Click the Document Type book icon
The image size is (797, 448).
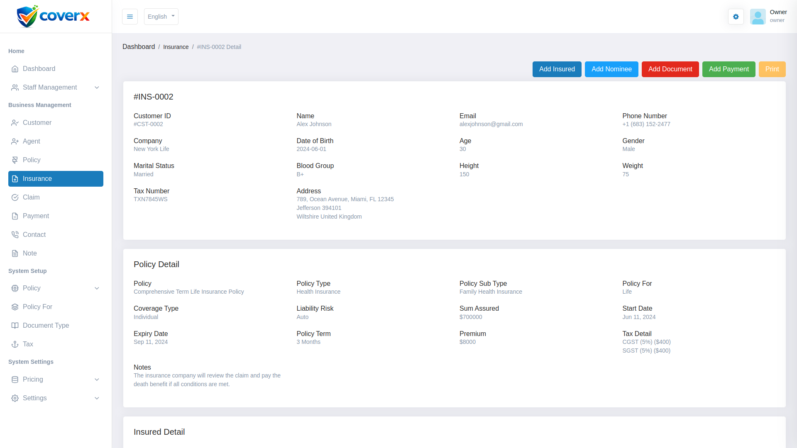(x=15, y=326)
